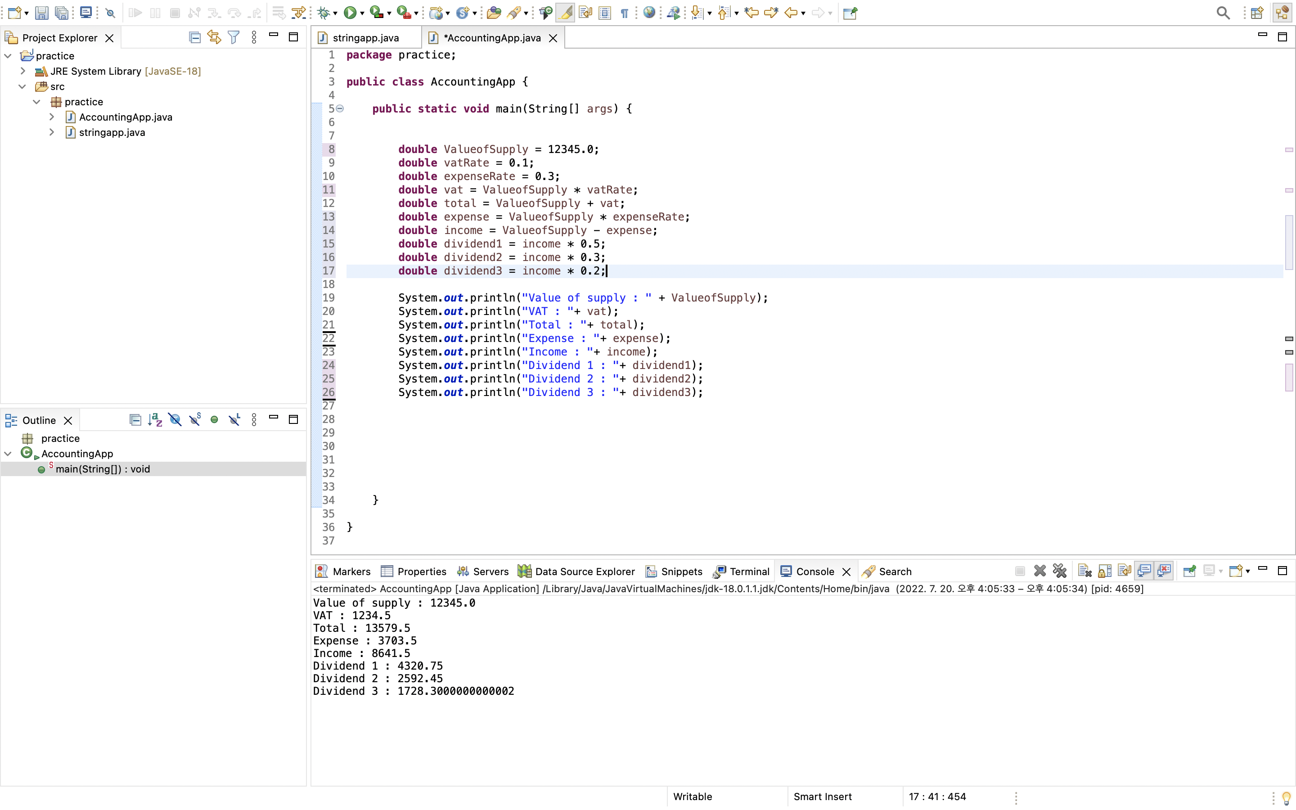Select AccountingApp.java in Project Explorer
1296x810 pixels.
click(x=125, y=117)
